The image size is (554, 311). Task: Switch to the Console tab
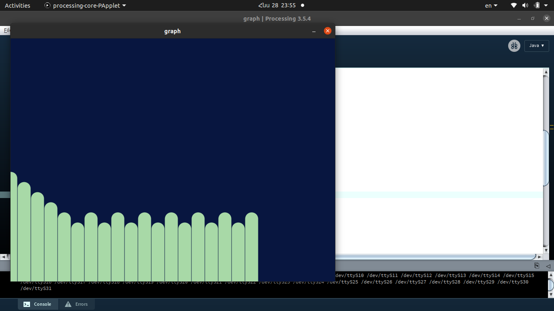pyautogui.click(x=38, y=304)
